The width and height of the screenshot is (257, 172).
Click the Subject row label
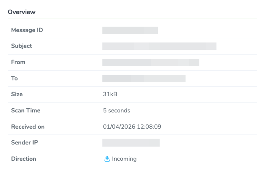(21, 46)
